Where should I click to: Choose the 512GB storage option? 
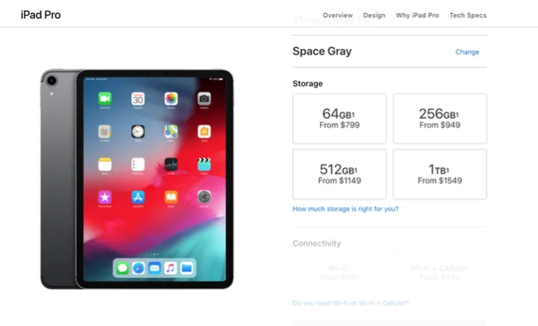339,174
